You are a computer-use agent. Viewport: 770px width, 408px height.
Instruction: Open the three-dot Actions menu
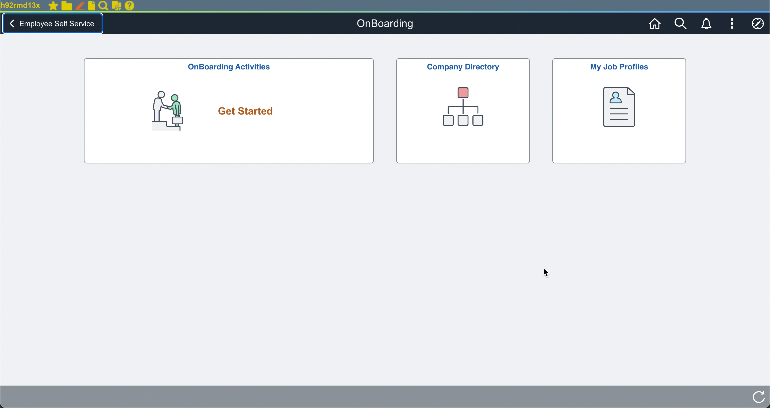(732, 23)
